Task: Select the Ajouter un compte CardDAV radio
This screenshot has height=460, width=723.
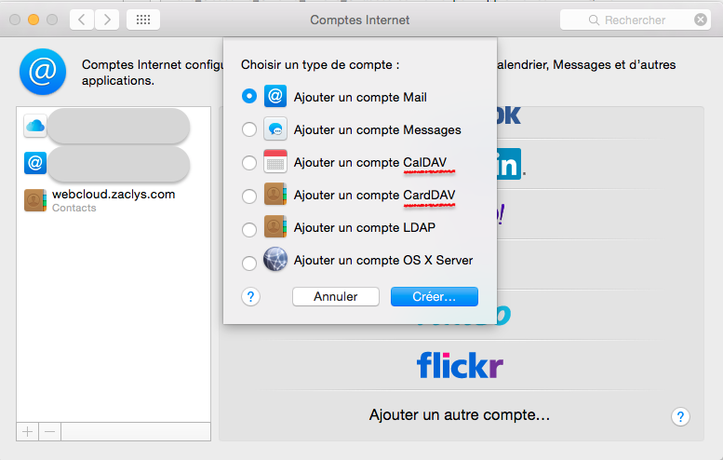Action: 248,196
